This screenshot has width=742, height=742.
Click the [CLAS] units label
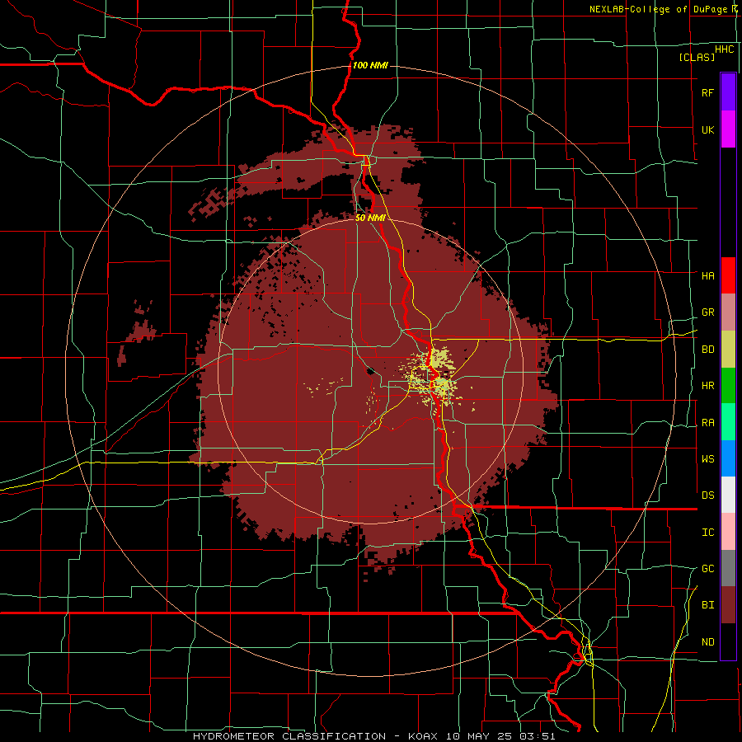tap(697, 57)
